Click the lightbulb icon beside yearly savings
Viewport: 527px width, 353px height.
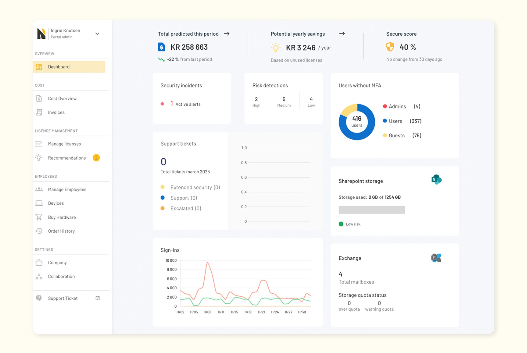coord(276,48)
